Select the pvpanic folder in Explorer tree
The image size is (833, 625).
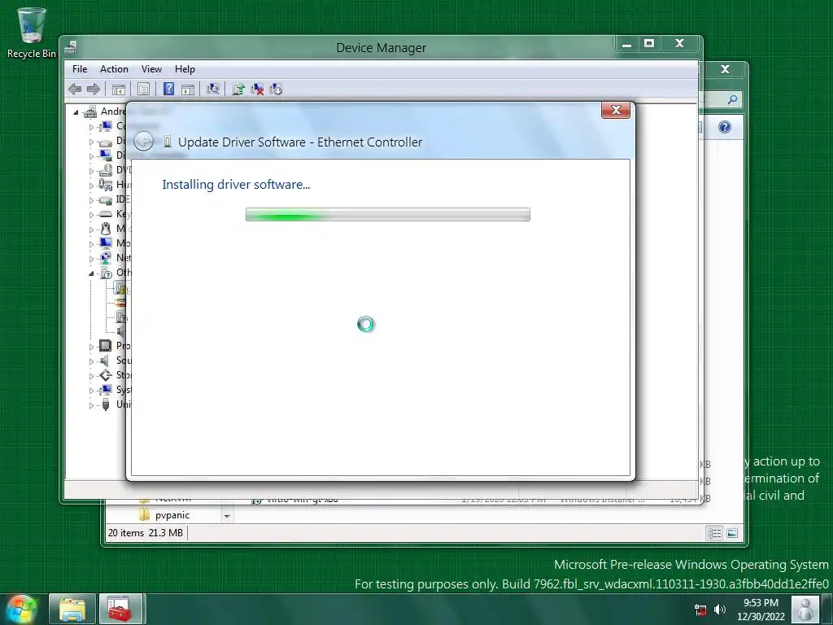click(164, 515)
